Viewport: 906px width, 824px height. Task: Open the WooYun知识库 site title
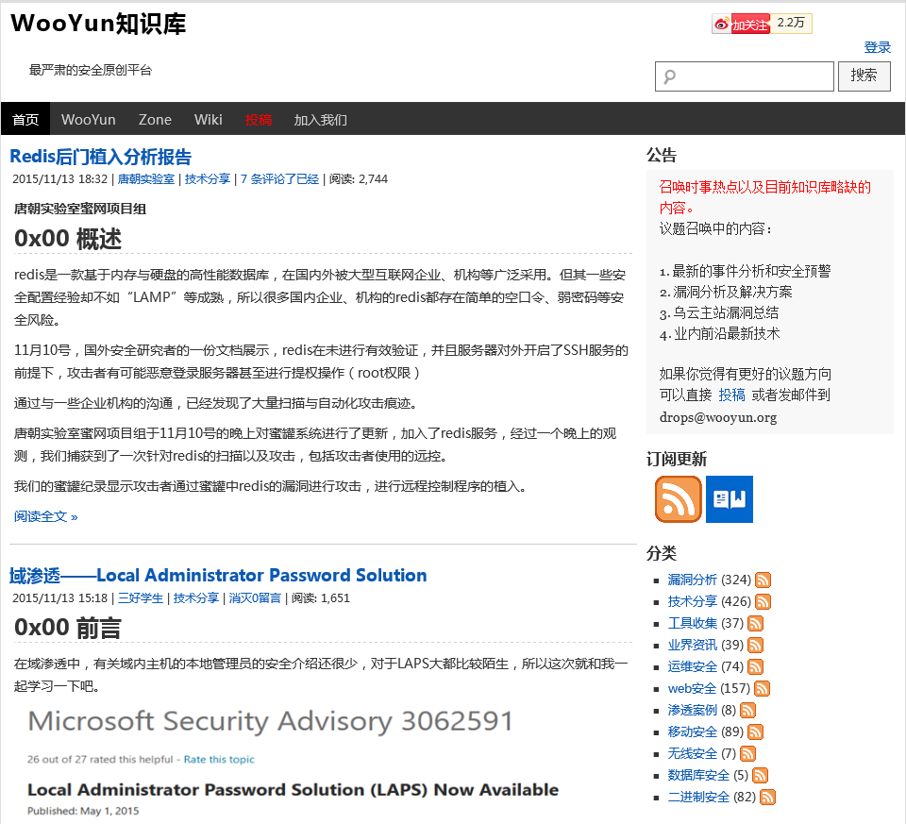(x=98, y=24)
